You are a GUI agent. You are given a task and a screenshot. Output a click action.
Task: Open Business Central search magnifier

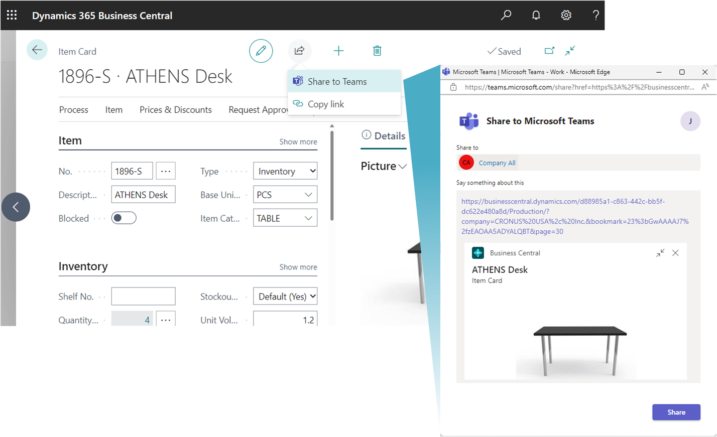coord(506,15)
